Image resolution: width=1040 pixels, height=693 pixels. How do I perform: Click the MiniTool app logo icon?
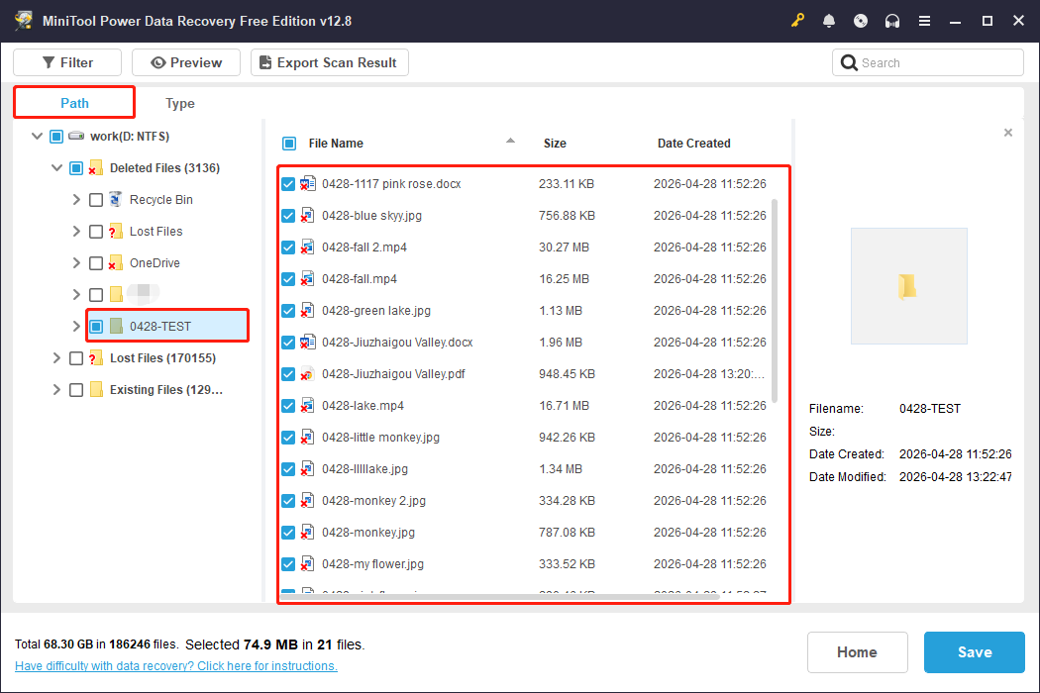[24, 21]
